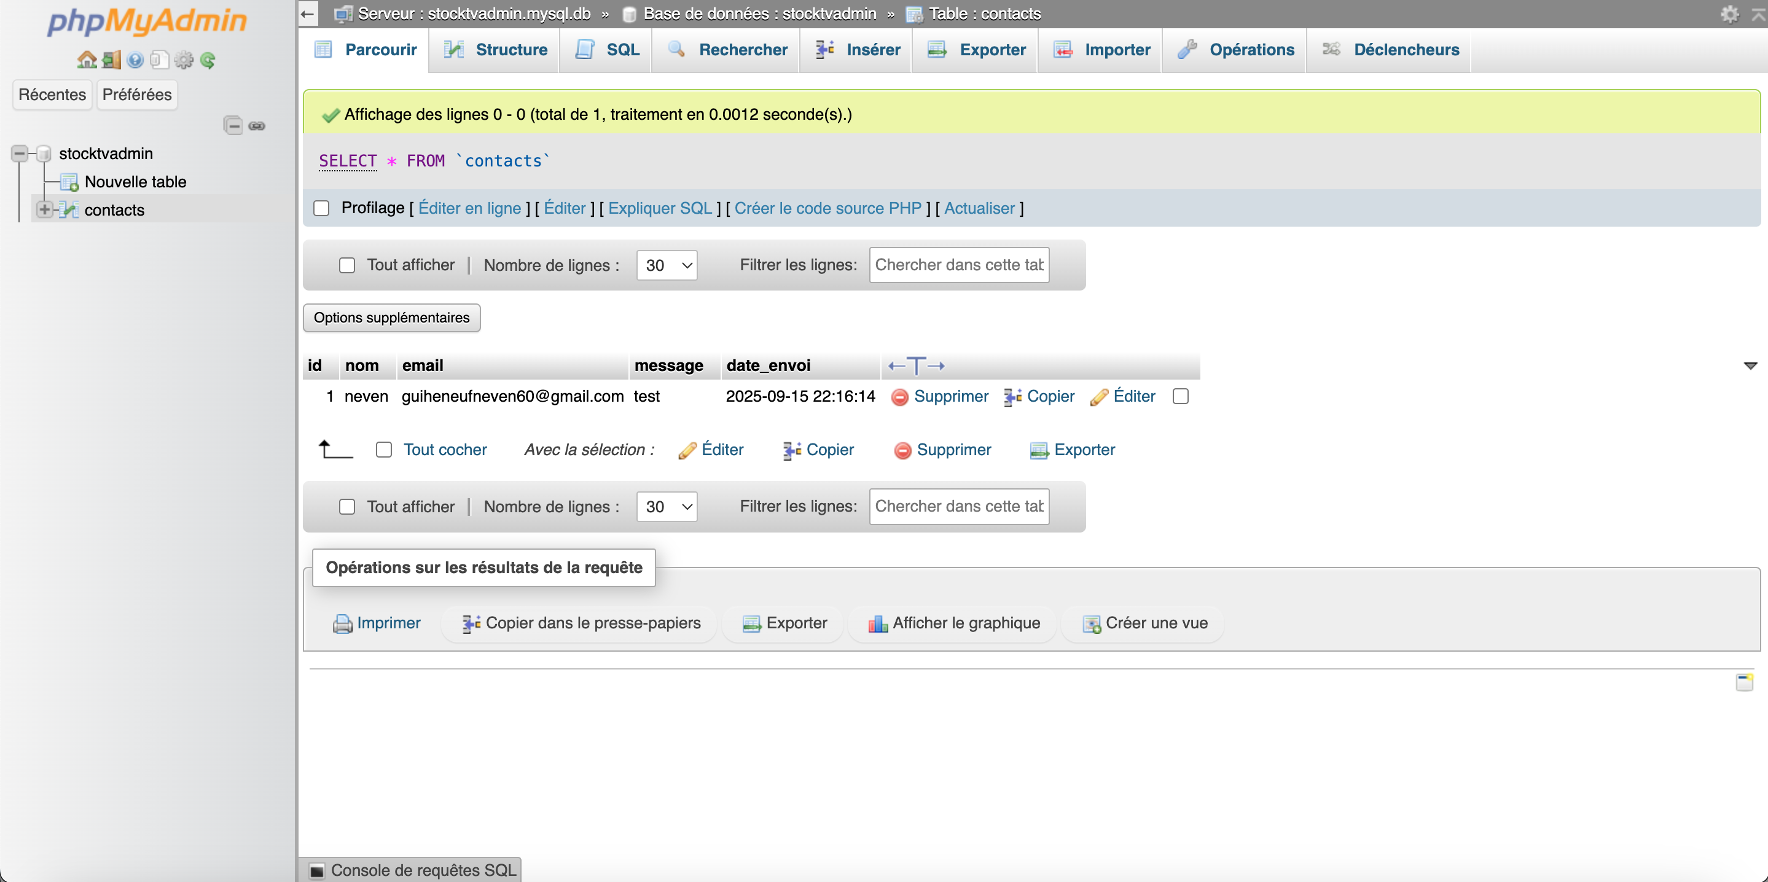Image resolution: width=1768 pixels, height=882 pixels.
Task: Open sidebar gear settings icon
Action: click(183, 60)
